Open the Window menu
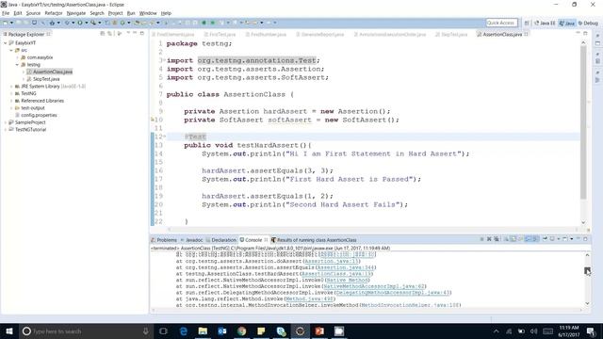This screenshot has width=603, height=339. pyautogui.click(x=148, y=13)
